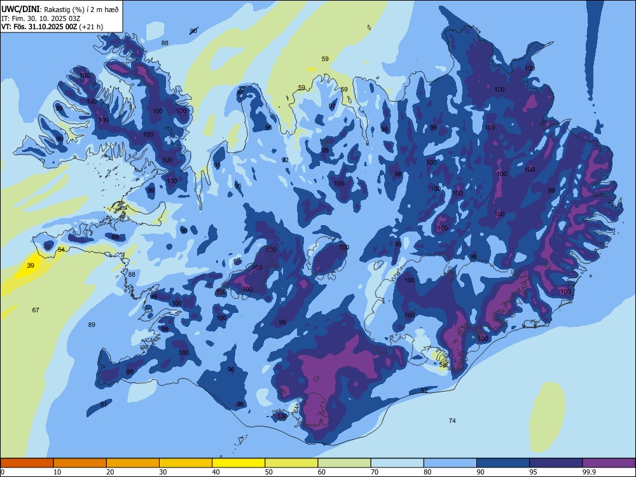Click the '50' tick label in the color scale
Viewport: 636px width, 477px height.
pos(269,472)
